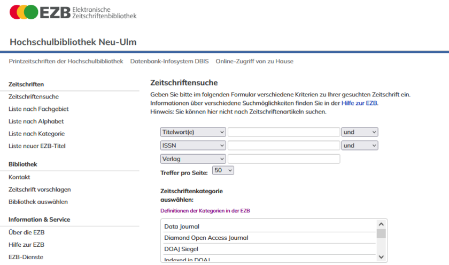Click Bibliothek auswählen link
This screenshot has height=265, width=449.
click(x=38, y=202)
